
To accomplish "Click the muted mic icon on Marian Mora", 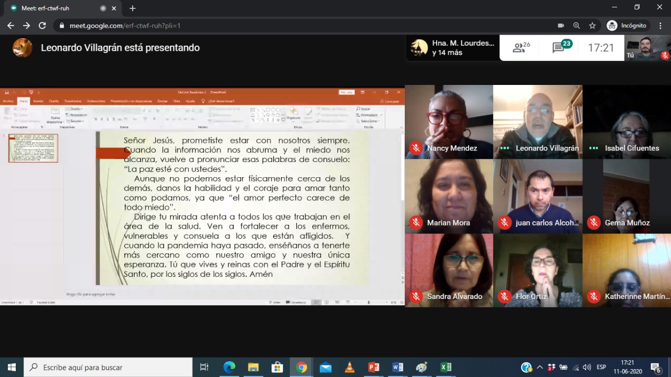I will pos(416,223).
